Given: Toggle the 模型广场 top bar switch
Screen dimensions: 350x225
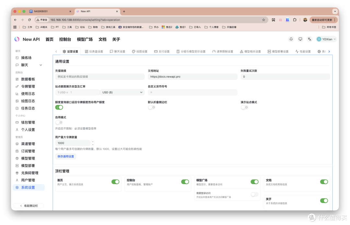Looking at the screenshot, I should point(254,182).
